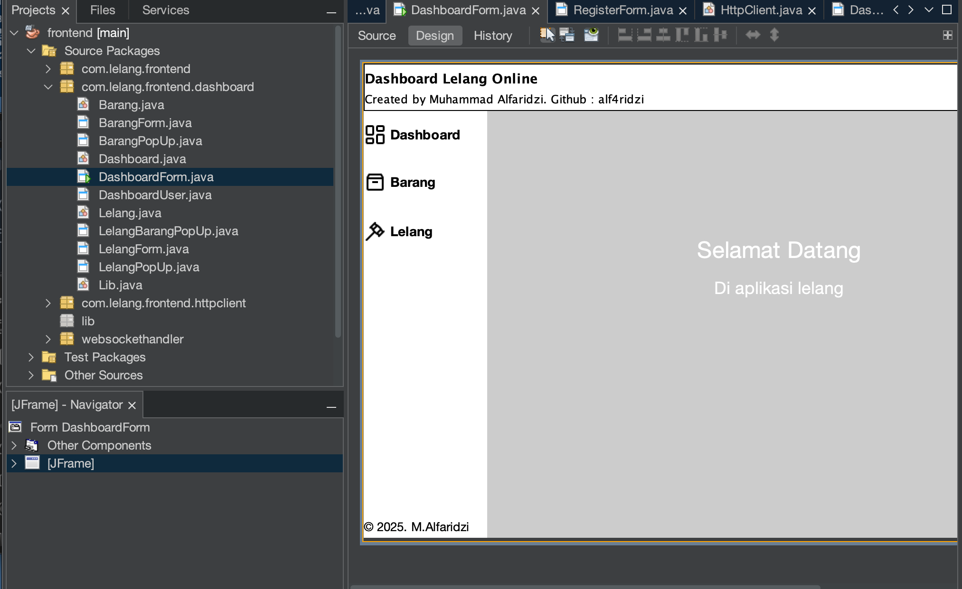Switch to RegisterForm.java editor tab
This screenshot has height=589, width=962.
[x=623, y=10]
